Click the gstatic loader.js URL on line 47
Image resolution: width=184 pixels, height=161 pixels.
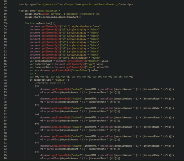93,4
